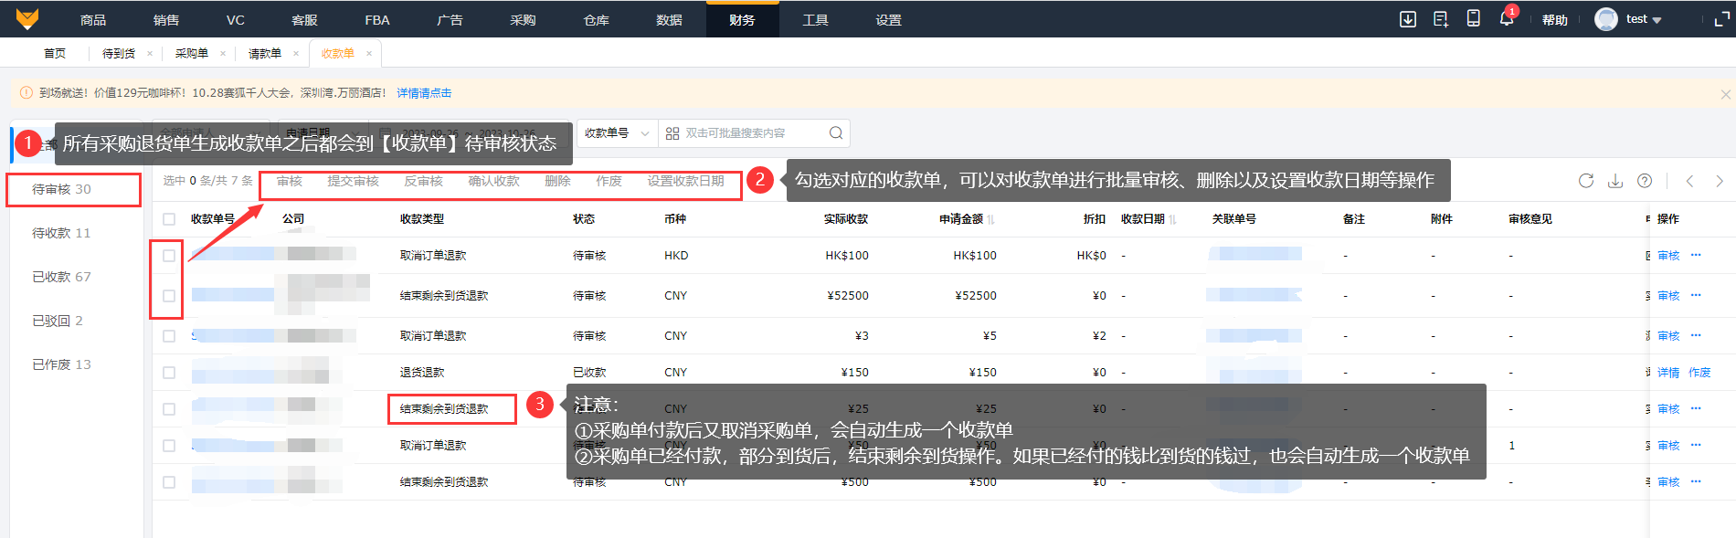Click the 详情请点击 link in banner

tap(424, 93)
